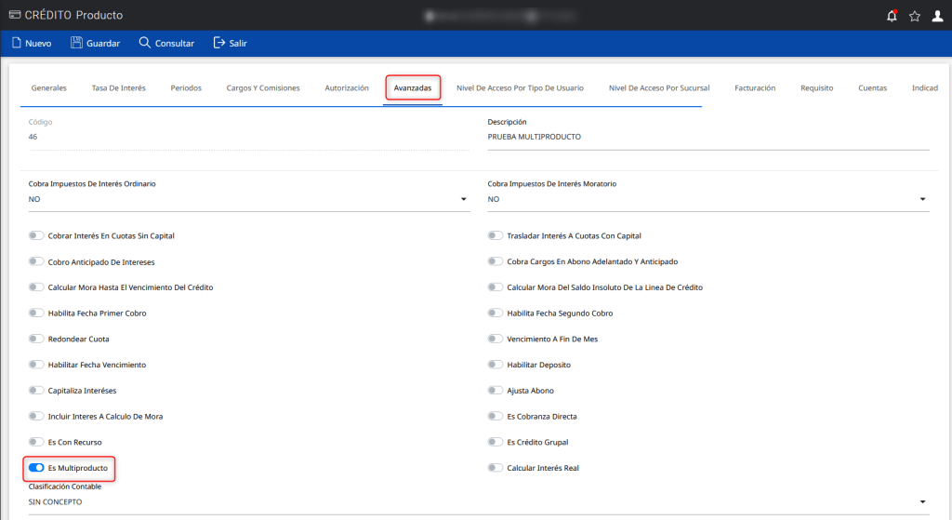Click the Nuevo document icon
952x520 pixels.
[x=16, y=43]
